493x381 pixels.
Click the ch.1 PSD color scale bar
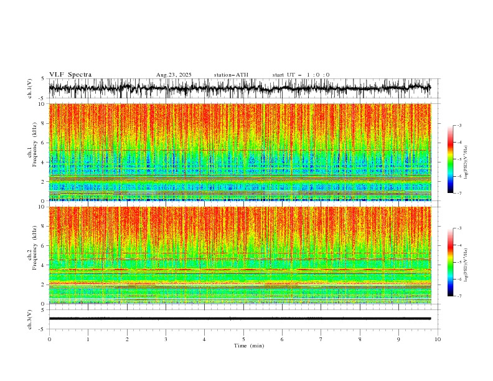451,159
